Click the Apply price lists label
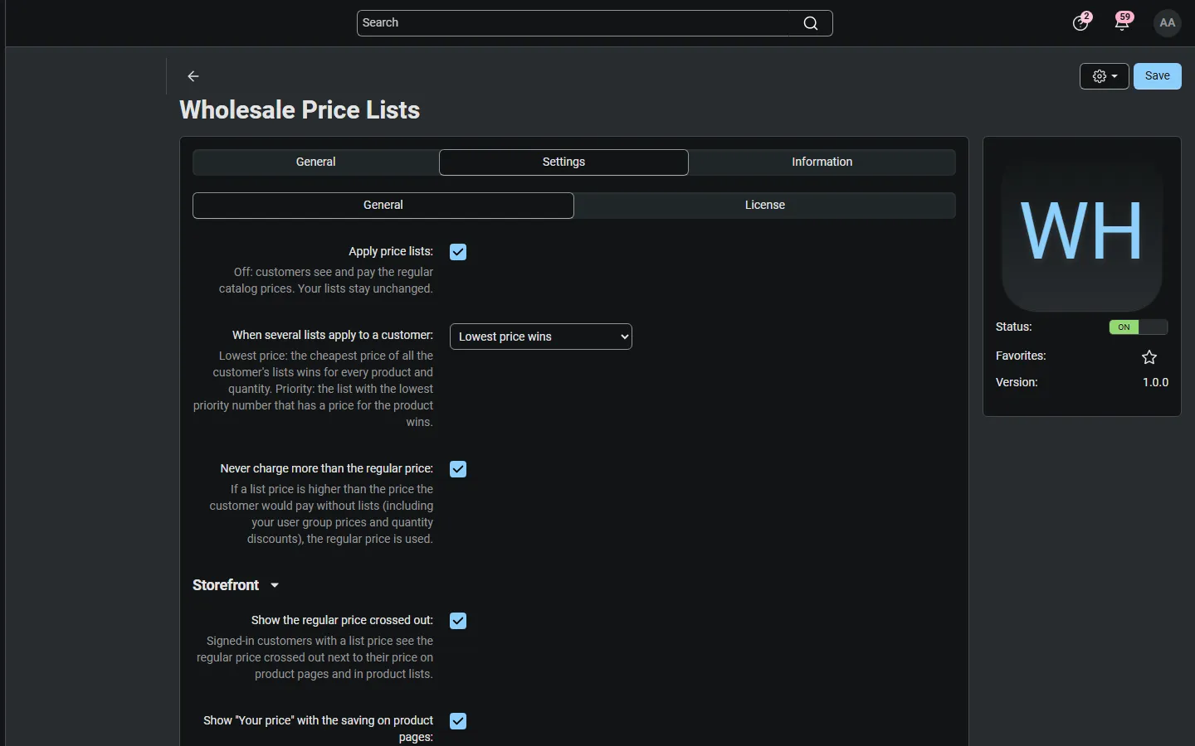 point(391,251)
